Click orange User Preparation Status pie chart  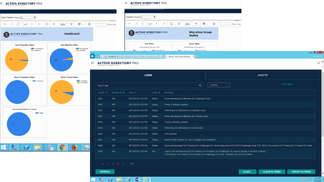16,60
